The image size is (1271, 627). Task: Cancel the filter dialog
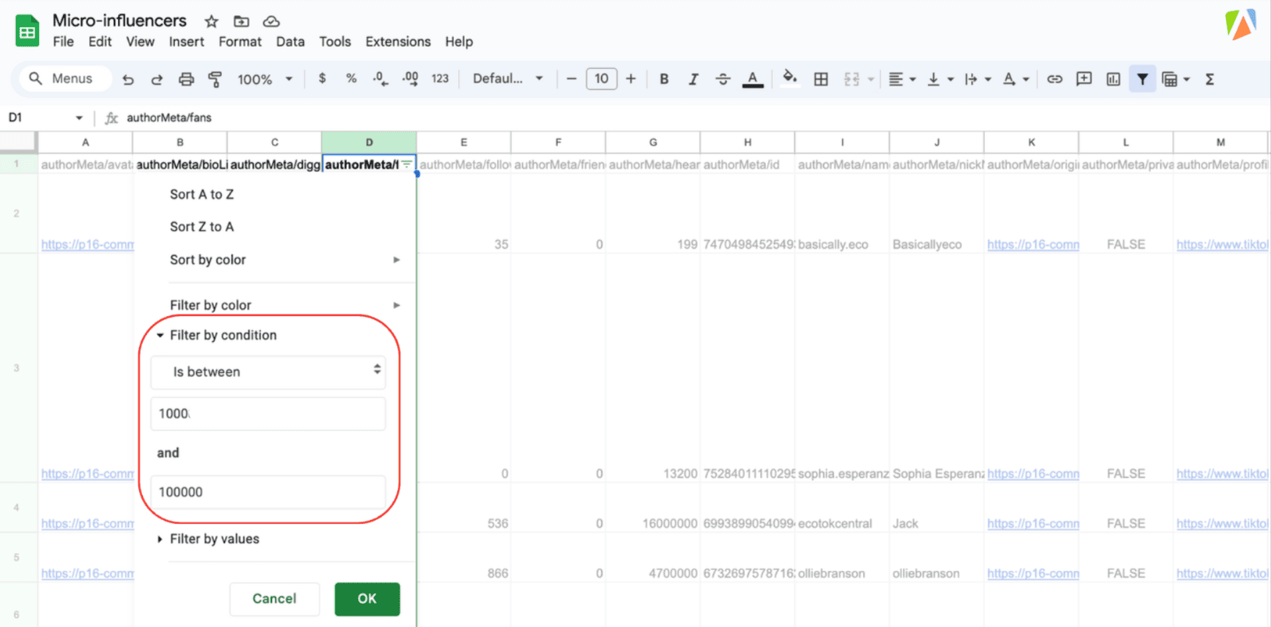pyautogui.click(x=274, y=599)
